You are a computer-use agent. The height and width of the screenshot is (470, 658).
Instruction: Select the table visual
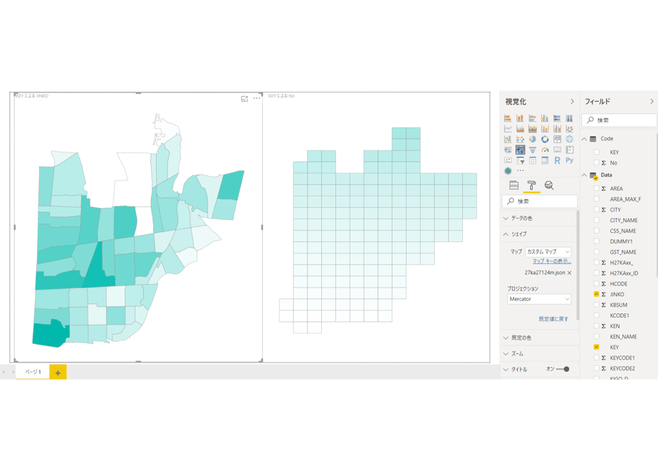(533, 160)
